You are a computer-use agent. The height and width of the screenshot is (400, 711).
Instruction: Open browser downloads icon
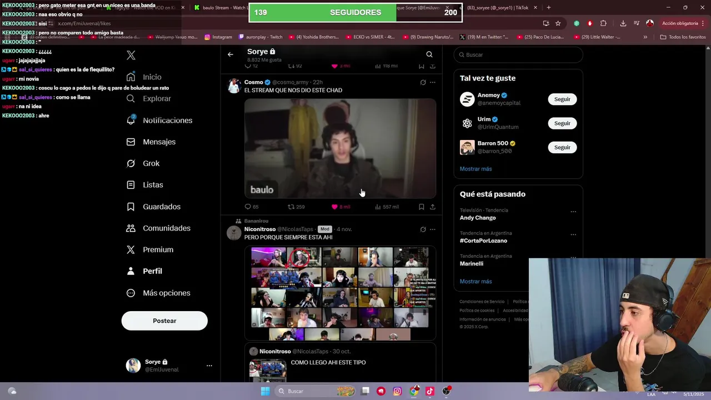pos(623,23)
